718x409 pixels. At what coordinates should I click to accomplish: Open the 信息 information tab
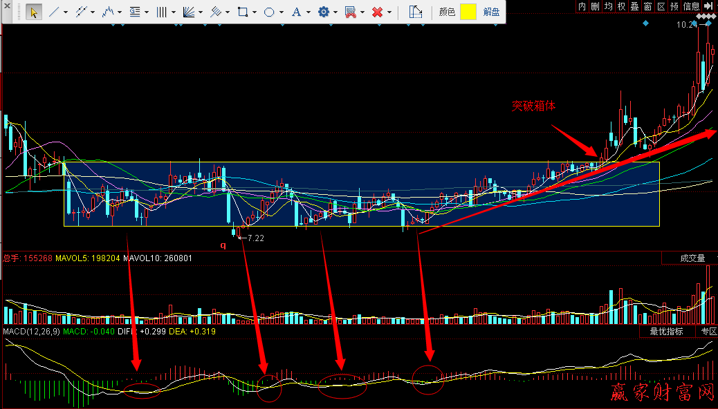[x=690, y=6]
